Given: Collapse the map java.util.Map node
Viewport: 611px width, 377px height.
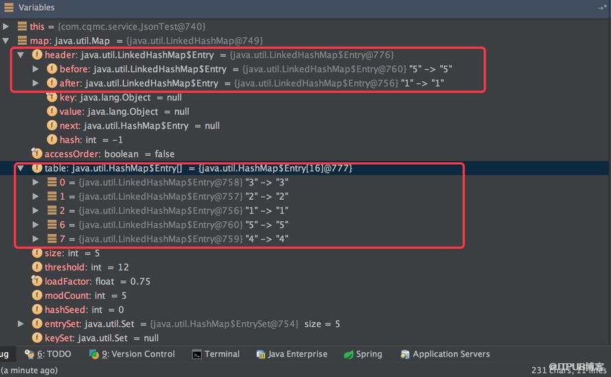Looking at the screenshot, I should coord(6,41).
